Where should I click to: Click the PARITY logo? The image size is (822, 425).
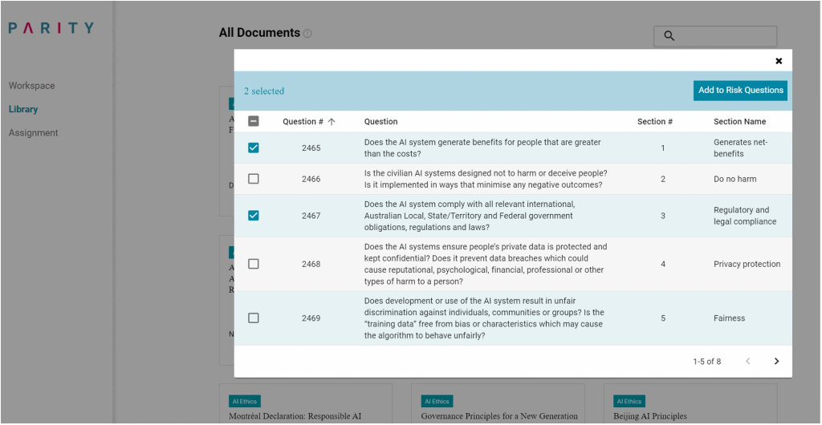coord(51,28)
